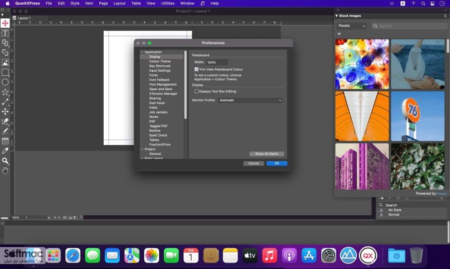Screen dimensions: 450x269
Task: Collapse the Application tree section
Action: [142, 52]
